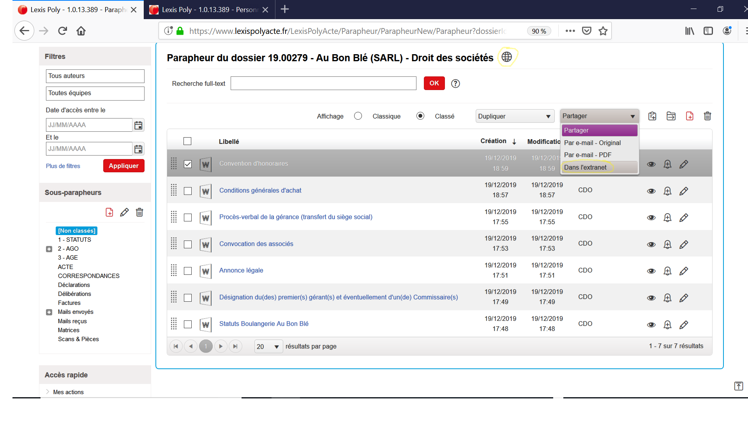
Task: Expand the Mes actions section
Action: click(x=48, y=392)
